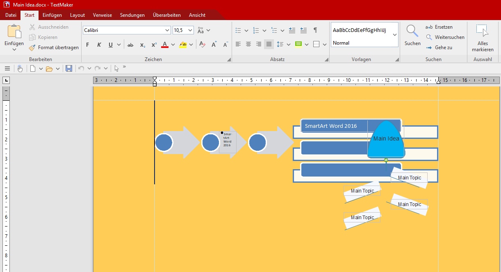Save document with floppy disk icon
Image resolution: width=501 pixels, height=272 pixels.
click(69, 68)
